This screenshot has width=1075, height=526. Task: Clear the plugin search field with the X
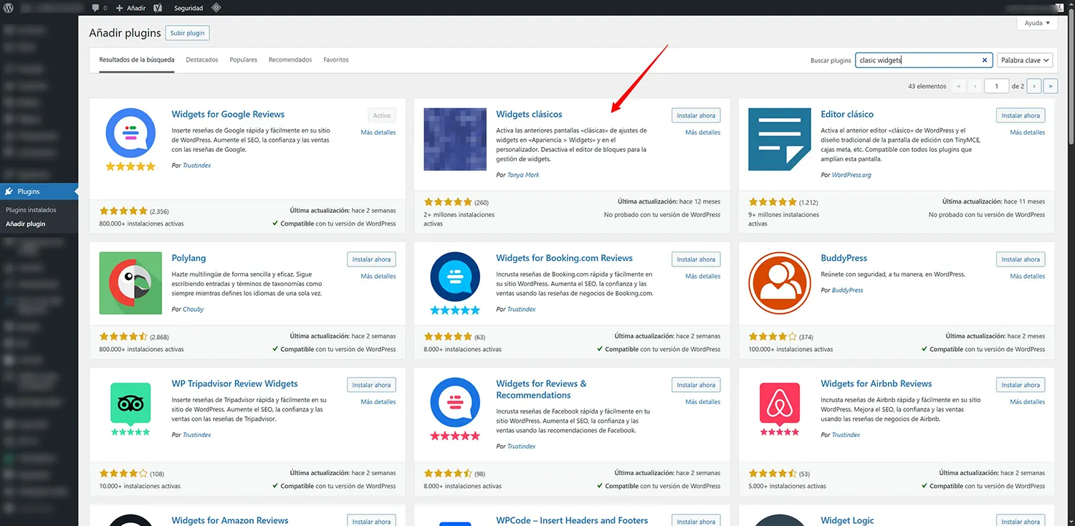point(984,60)
